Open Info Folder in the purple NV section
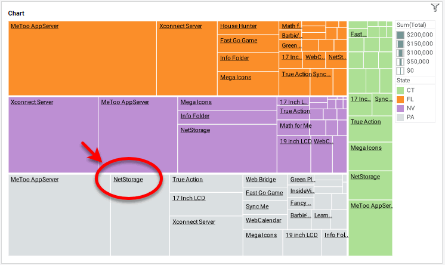445x265 pixels. click(195, 116)
